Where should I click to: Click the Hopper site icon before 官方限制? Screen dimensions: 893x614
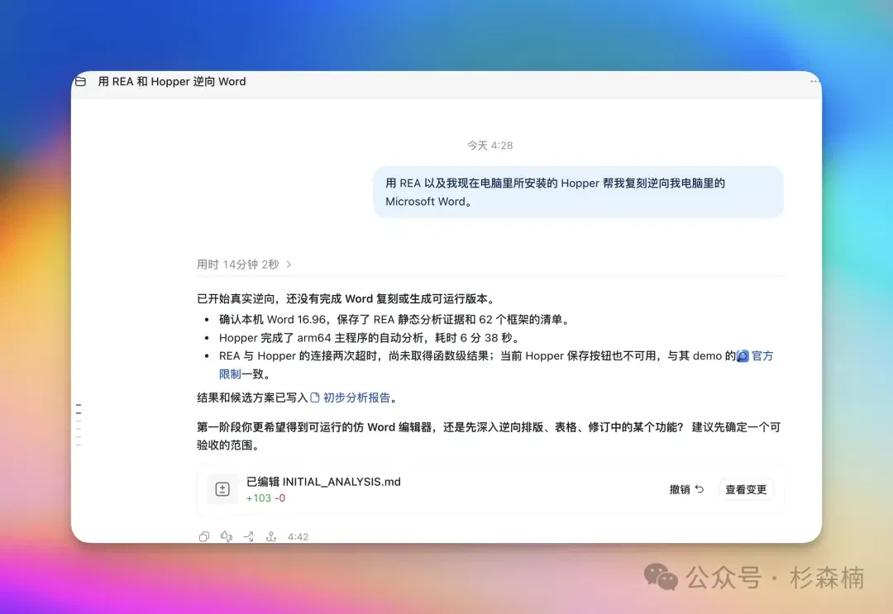tap(743, 356)
